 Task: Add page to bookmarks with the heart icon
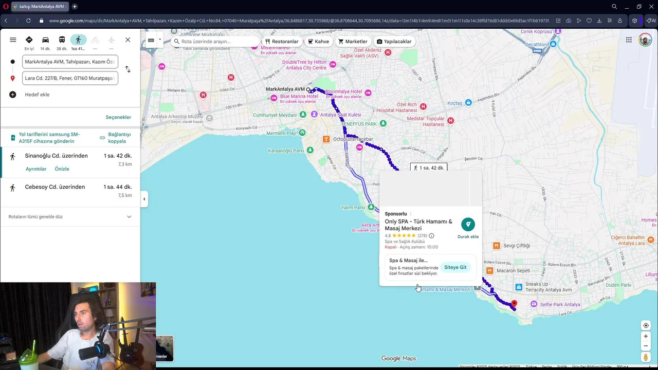[x=589, y=21]
